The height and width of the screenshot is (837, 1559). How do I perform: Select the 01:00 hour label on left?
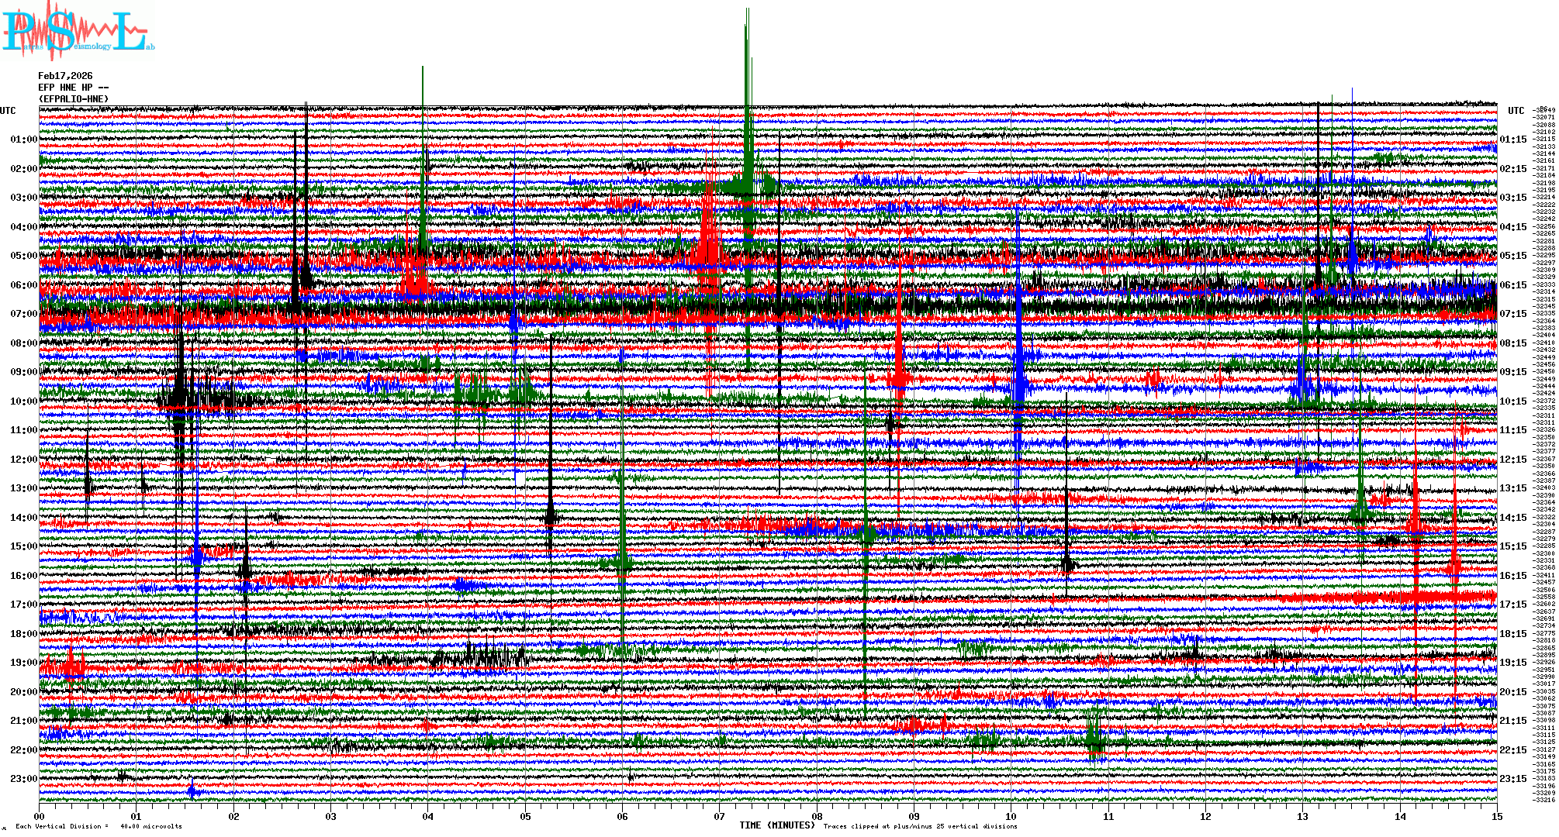(23, 139)
